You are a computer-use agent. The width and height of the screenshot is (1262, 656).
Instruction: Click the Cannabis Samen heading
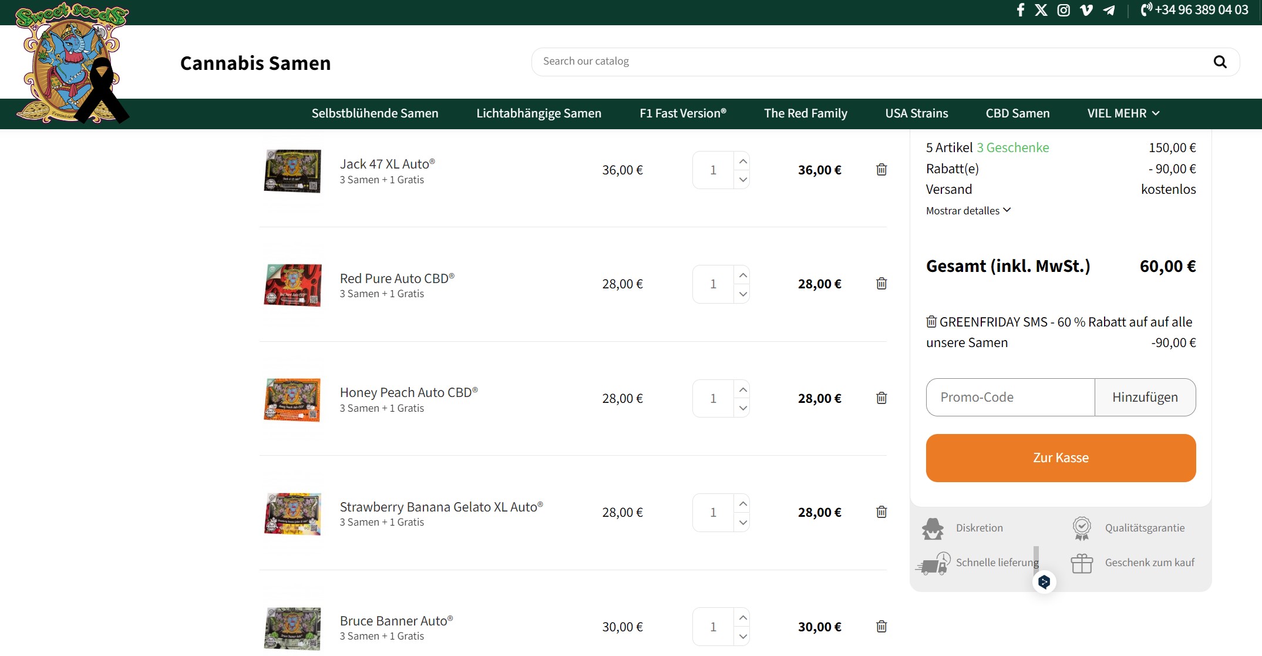255,63
